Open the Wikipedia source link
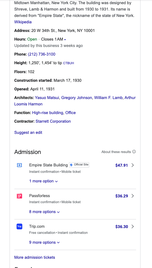 coord(23,22)
